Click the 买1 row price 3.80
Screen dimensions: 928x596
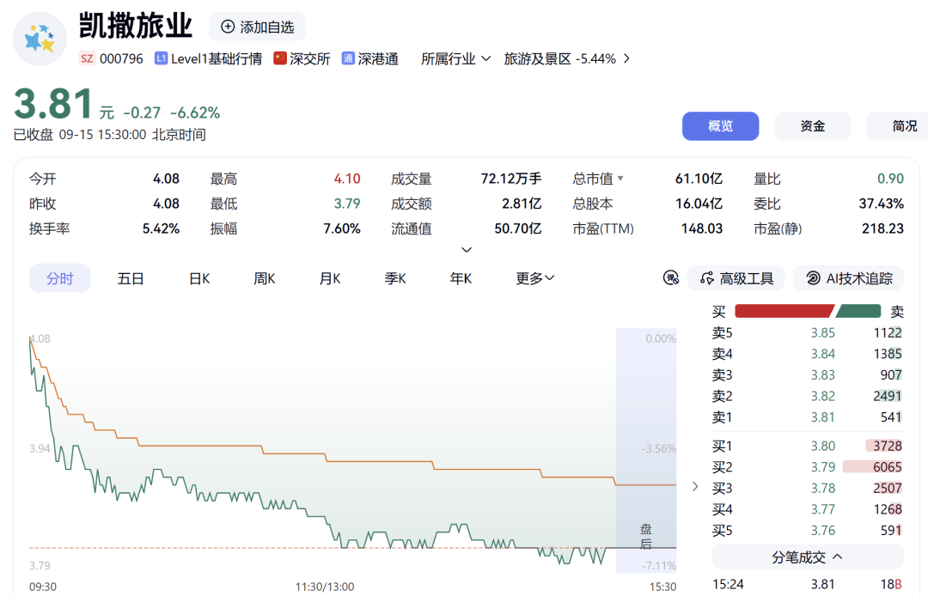pyautogui.click(x=822, y=446)
